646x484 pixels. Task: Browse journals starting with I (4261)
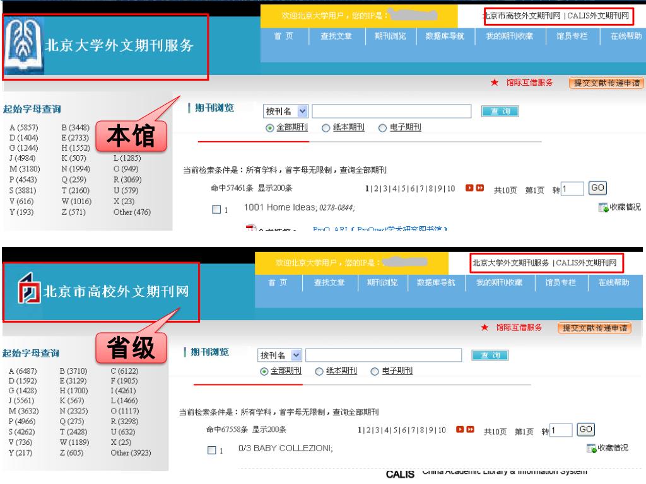coord(123,391)
